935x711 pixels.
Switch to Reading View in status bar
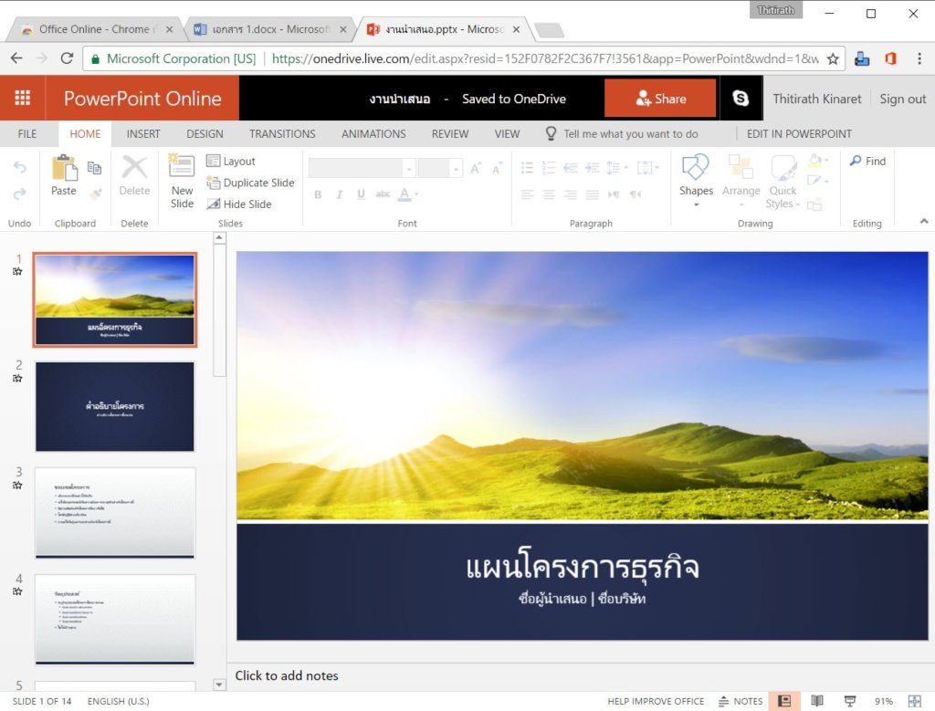[817, 701]
